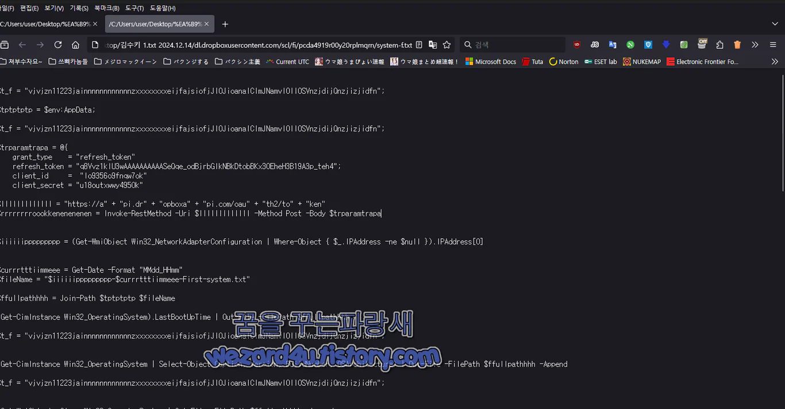Viewport: 785px width, 409px height.
Task: Open the blue shield extension icon
Action: (648, 45)
